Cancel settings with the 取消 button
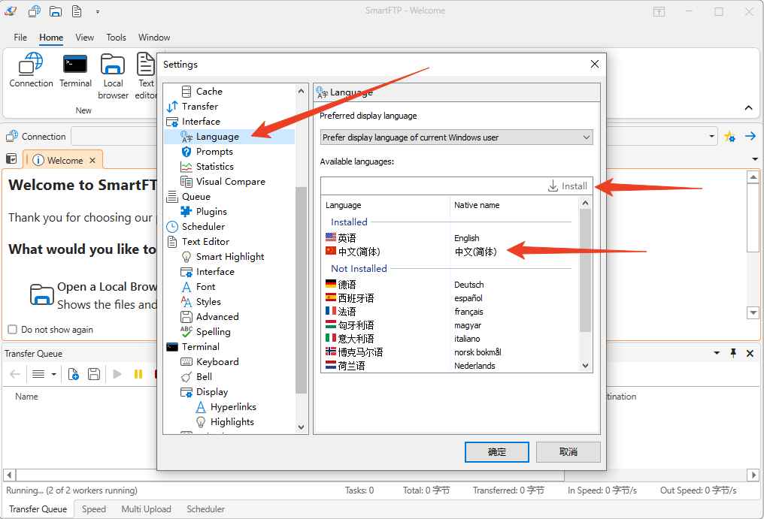Screen dimensions: 764x519 click(x=568, y=452)
